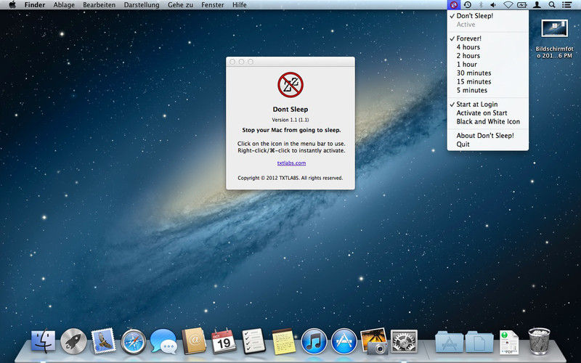Click 'Stop your Mac from going to sleep.'

291,130
